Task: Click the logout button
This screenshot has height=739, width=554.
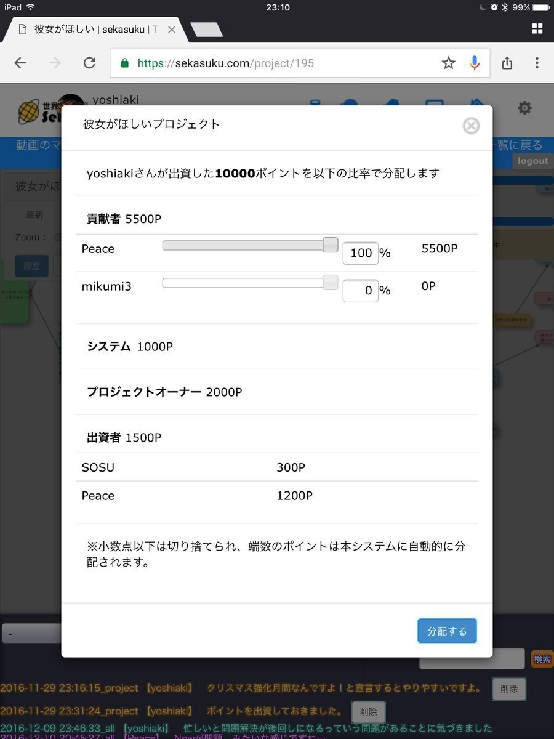Action: pyautogui.click(x=532, y=161)
